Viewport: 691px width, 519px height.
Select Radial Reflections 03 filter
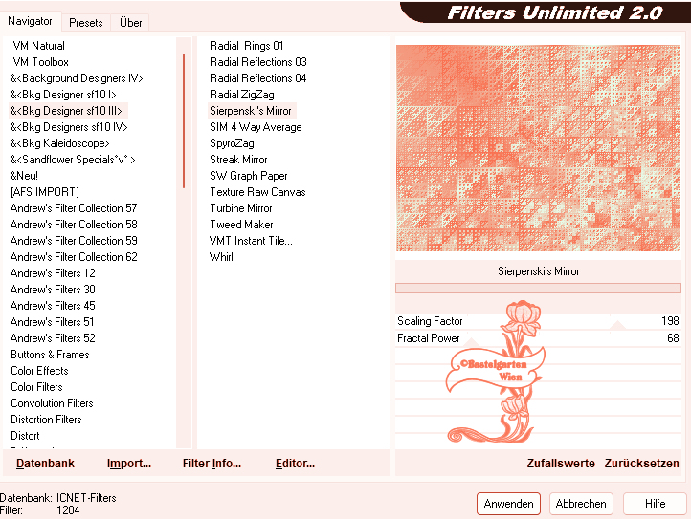pos(257,62)
